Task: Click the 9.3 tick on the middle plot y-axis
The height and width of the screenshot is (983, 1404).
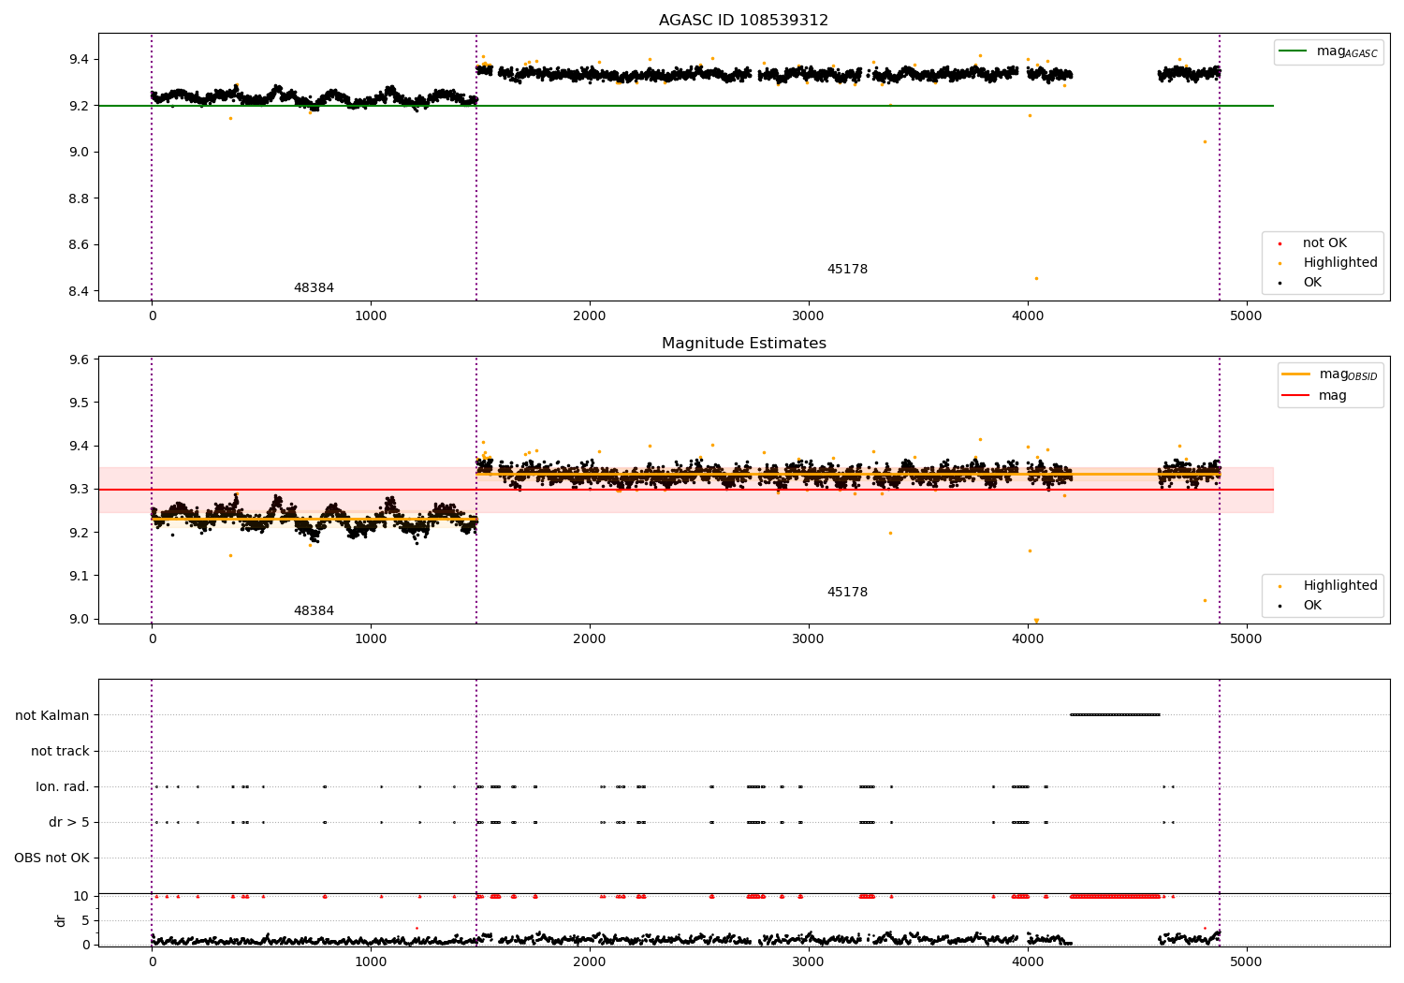Action: pos(79,490)
